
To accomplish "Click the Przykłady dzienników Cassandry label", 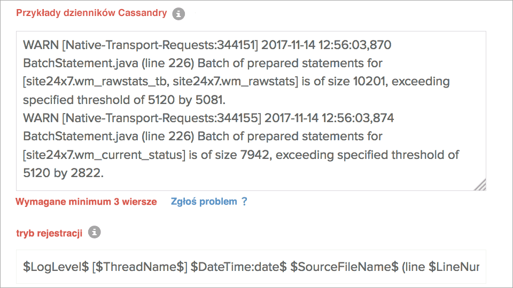I will click(x=91, y=13).
